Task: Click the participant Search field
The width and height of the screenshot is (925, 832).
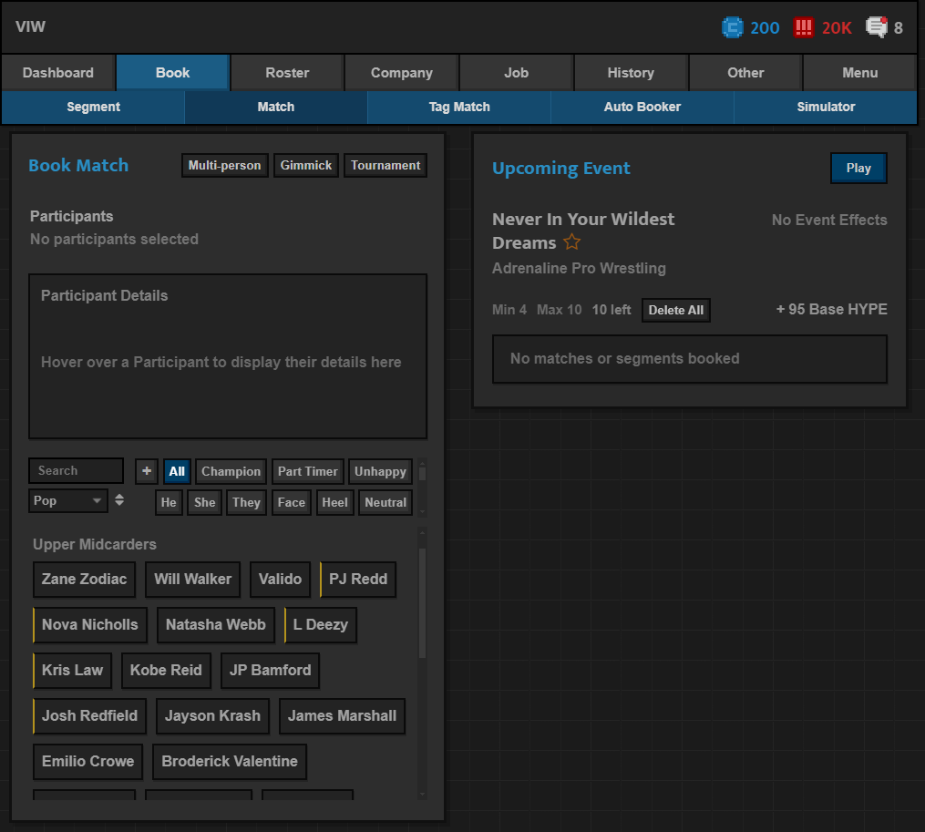Action: (x=77, y=470)
